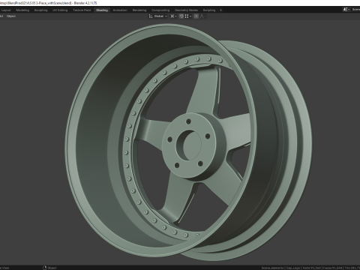
Task: Open the transform pivot point dropdown
Action: click(173, 16)
